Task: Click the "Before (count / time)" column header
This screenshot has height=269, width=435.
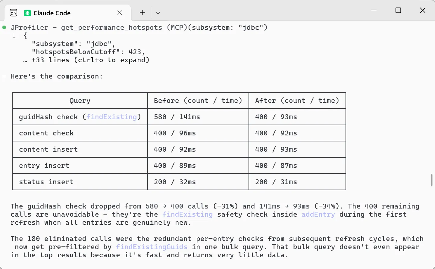Action: (198, 100)
